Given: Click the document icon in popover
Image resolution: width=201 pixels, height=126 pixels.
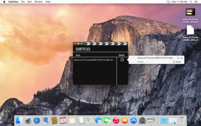Looking at the screenshot, I should pyautogui.click(x=133, y=60).
